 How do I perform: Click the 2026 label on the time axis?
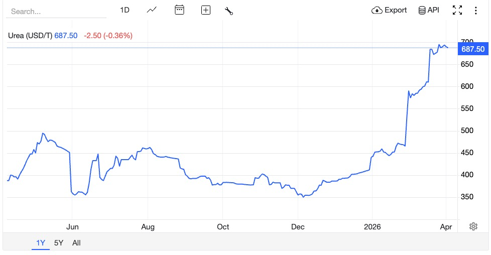372,227
